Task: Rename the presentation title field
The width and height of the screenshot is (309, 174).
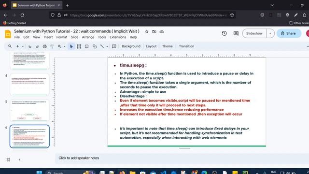Action: [77, 31]
